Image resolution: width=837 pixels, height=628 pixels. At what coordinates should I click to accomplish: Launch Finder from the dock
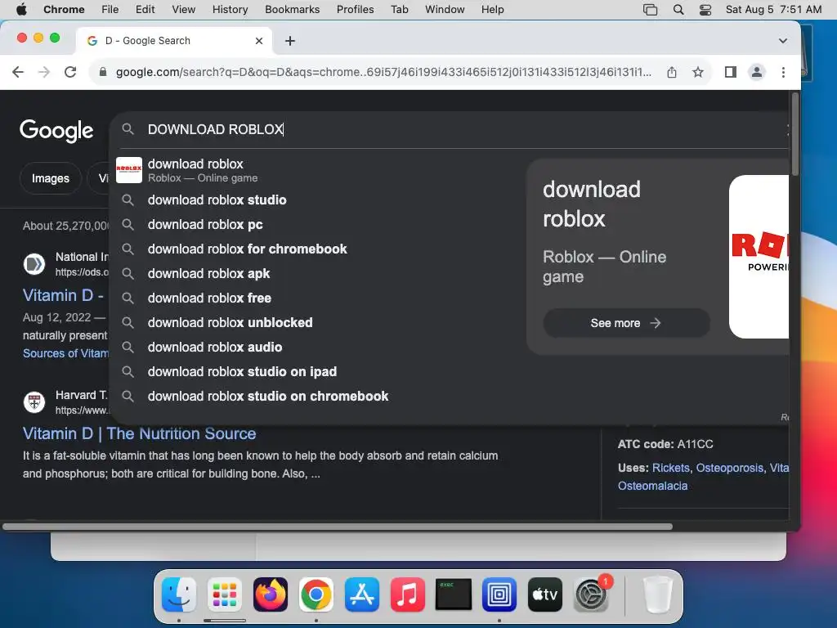(x=179, y=594)
